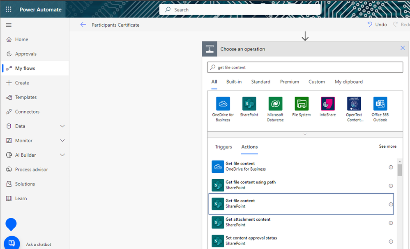
Task: Show info for Get file content using path
Action: point(391,186)
